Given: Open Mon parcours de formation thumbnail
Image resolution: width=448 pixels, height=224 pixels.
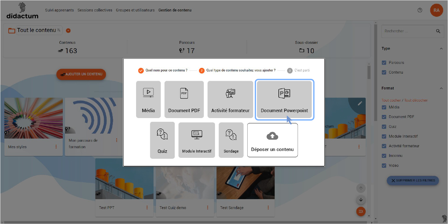Looking at the screenshot, I should pos(94,116).
